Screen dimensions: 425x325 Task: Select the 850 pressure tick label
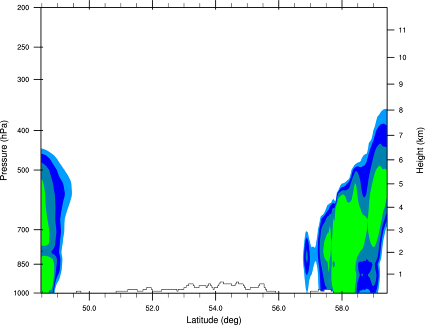(23, 264)
